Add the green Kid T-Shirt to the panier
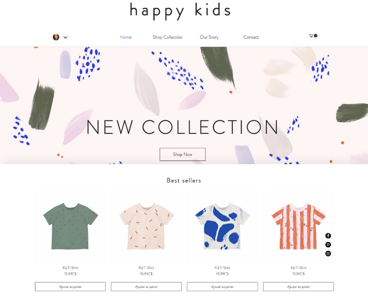 [69, 286]
